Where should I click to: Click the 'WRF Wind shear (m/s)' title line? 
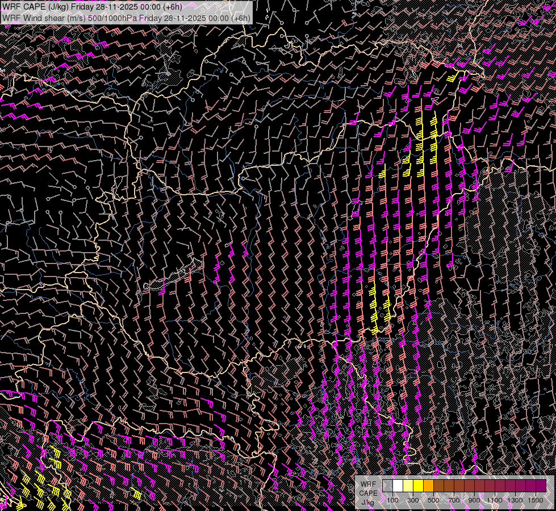[x=126, y=18]
